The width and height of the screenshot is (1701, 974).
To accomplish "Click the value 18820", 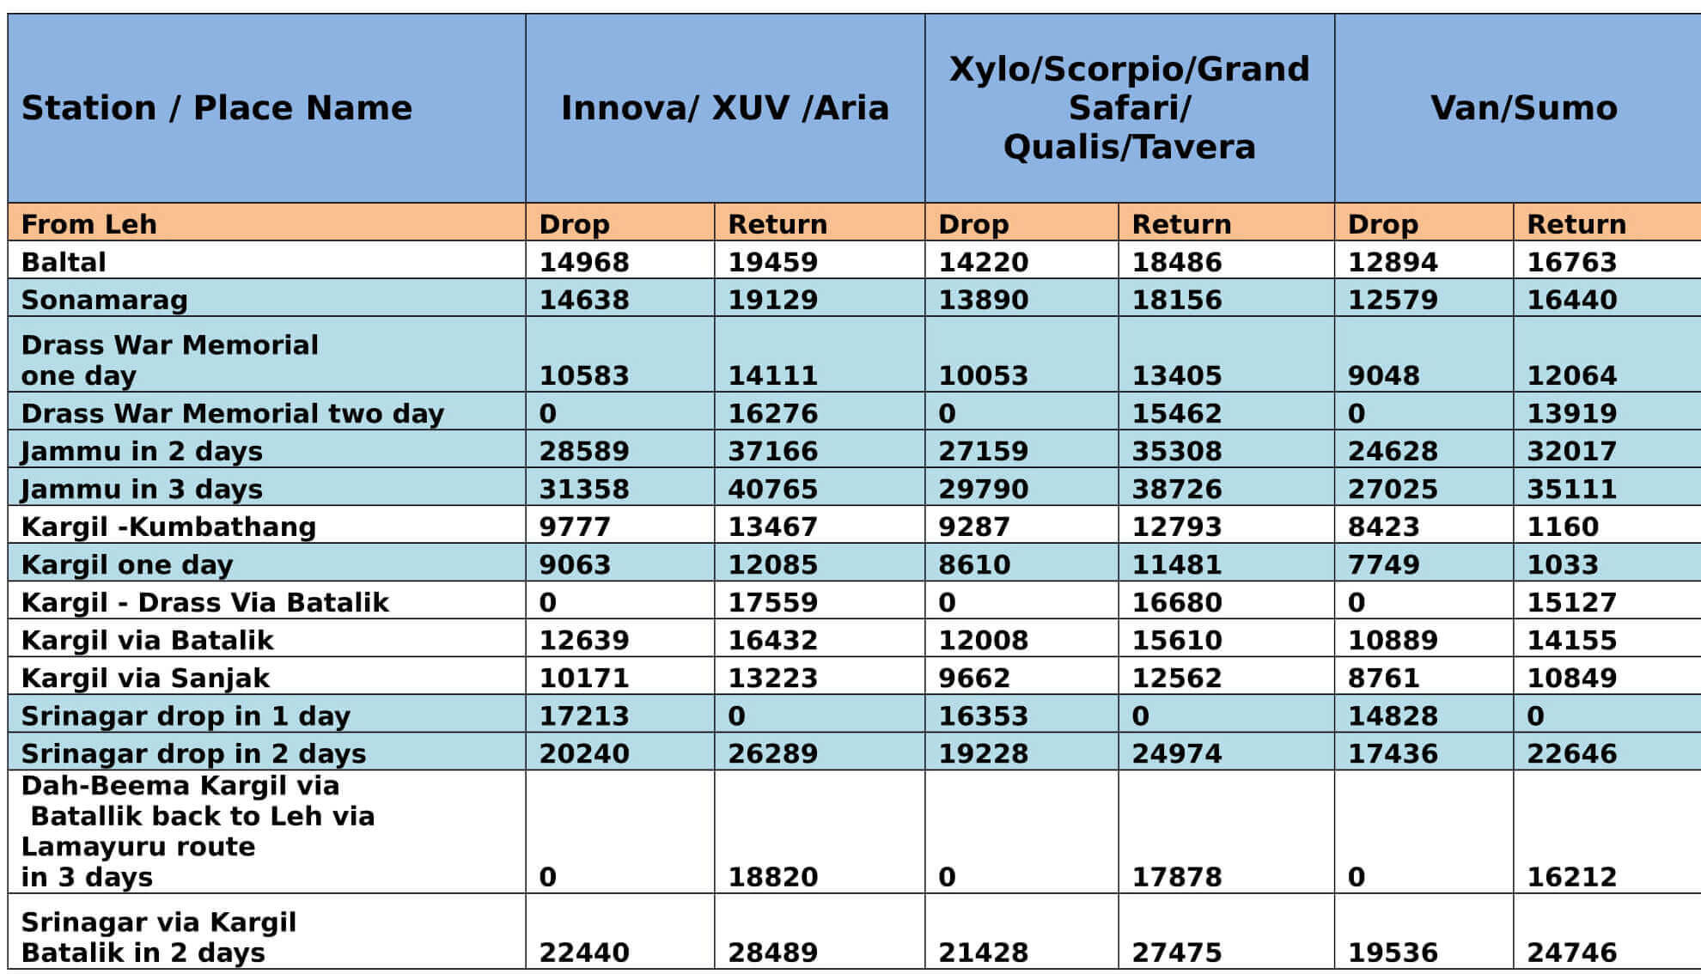I will pyautogui.click(x=773, y=877).
